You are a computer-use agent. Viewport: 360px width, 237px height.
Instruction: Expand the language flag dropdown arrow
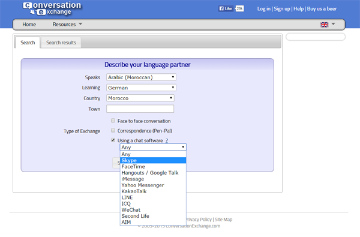point(334,24)
